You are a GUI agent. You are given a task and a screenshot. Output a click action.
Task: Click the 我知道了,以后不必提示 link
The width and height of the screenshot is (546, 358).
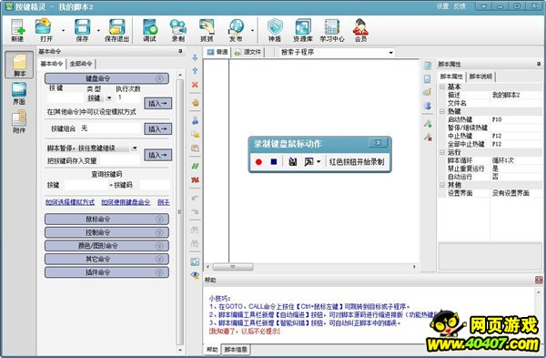[245, 332]
